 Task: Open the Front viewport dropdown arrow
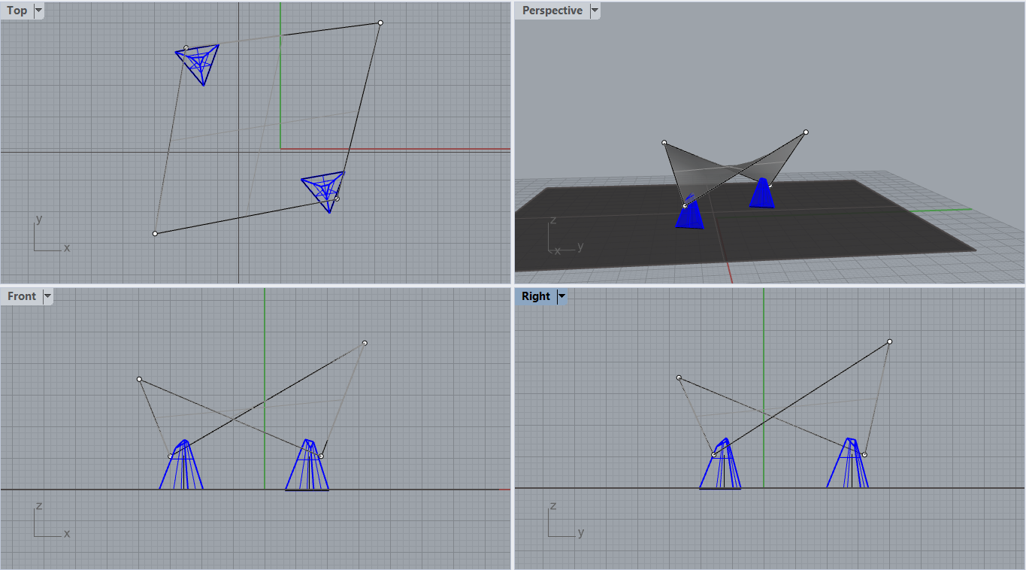pyautogui.click(x=48, y=296)
